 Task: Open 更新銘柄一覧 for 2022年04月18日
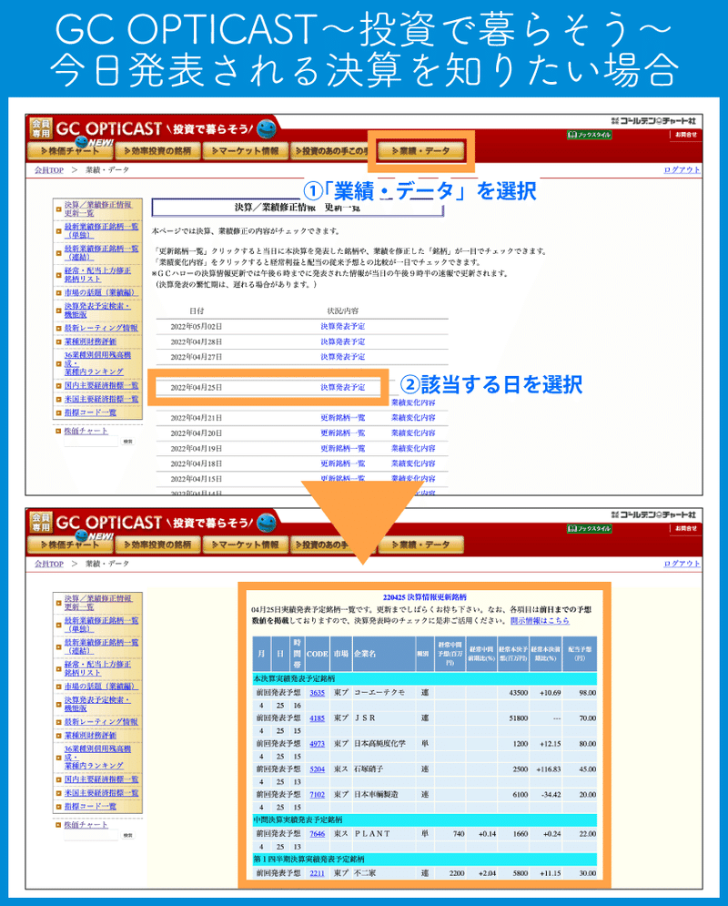(342, 463)
